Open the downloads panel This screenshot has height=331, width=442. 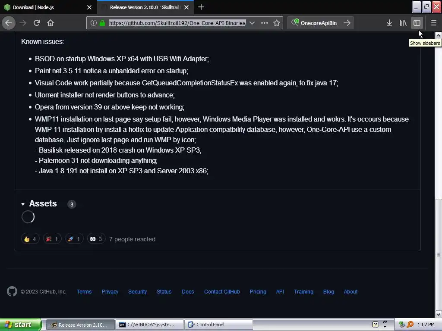click(389, 23)
